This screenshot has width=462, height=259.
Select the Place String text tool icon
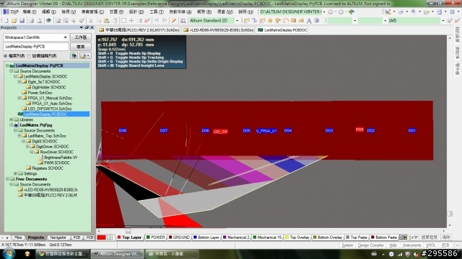point(309,21)
